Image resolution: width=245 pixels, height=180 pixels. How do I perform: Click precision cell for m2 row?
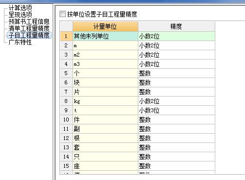[176, 55]
